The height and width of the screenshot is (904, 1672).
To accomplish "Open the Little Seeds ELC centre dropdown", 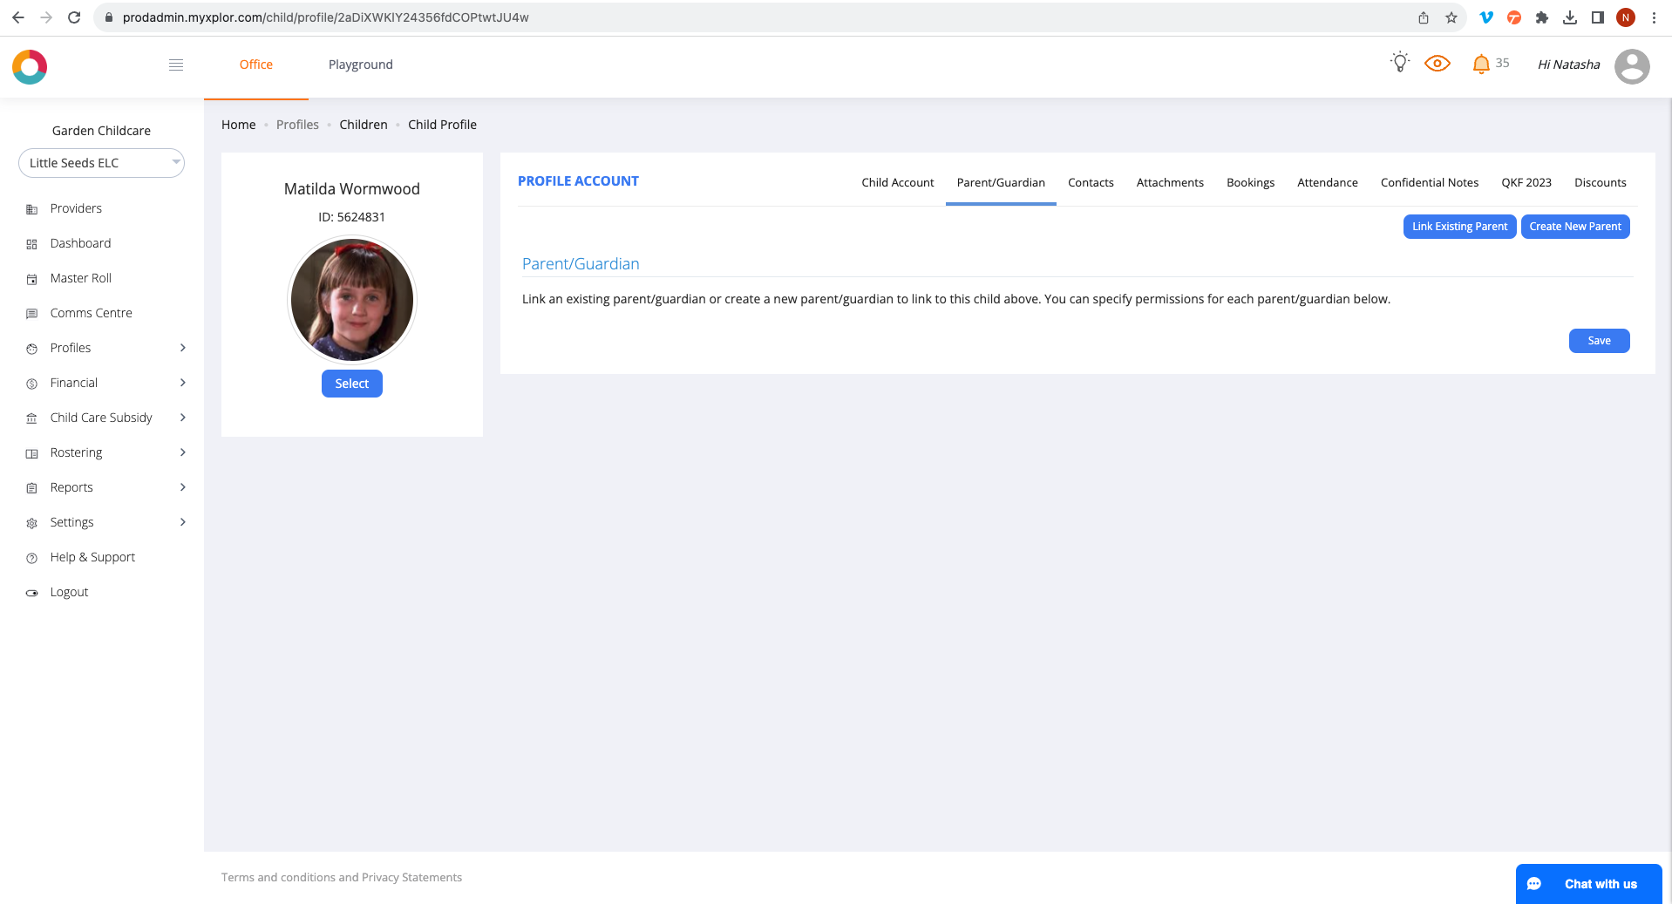I will pyautogui.click(x=101, y=163).
